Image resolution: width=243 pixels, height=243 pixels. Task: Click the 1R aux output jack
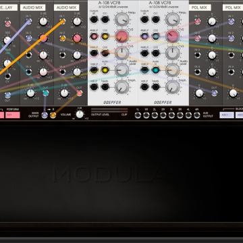(x=146, y=115)
